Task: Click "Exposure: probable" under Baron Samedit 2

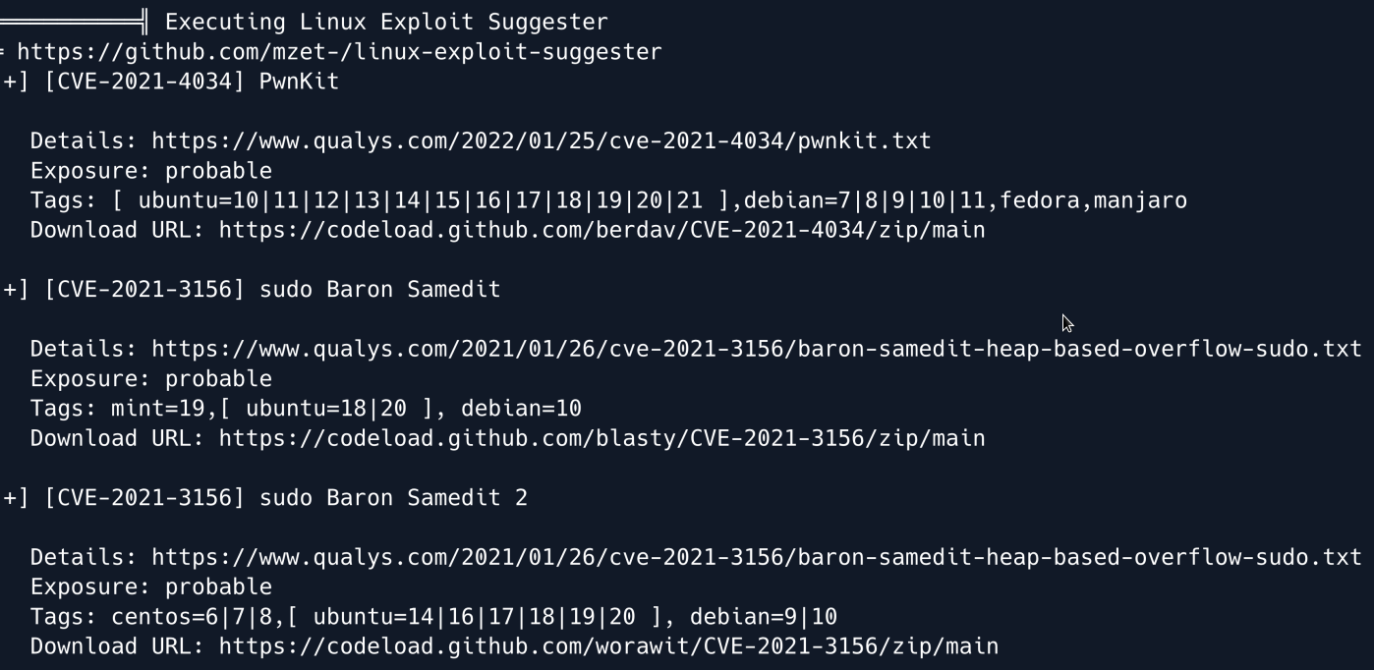Action: coord(151,587)
